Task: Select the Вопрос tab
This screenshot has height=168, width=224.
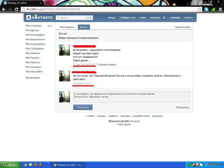Action: click(x=84, y=27)
